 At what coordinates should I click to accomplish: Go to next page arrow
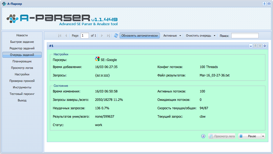[x=102, y=36]
